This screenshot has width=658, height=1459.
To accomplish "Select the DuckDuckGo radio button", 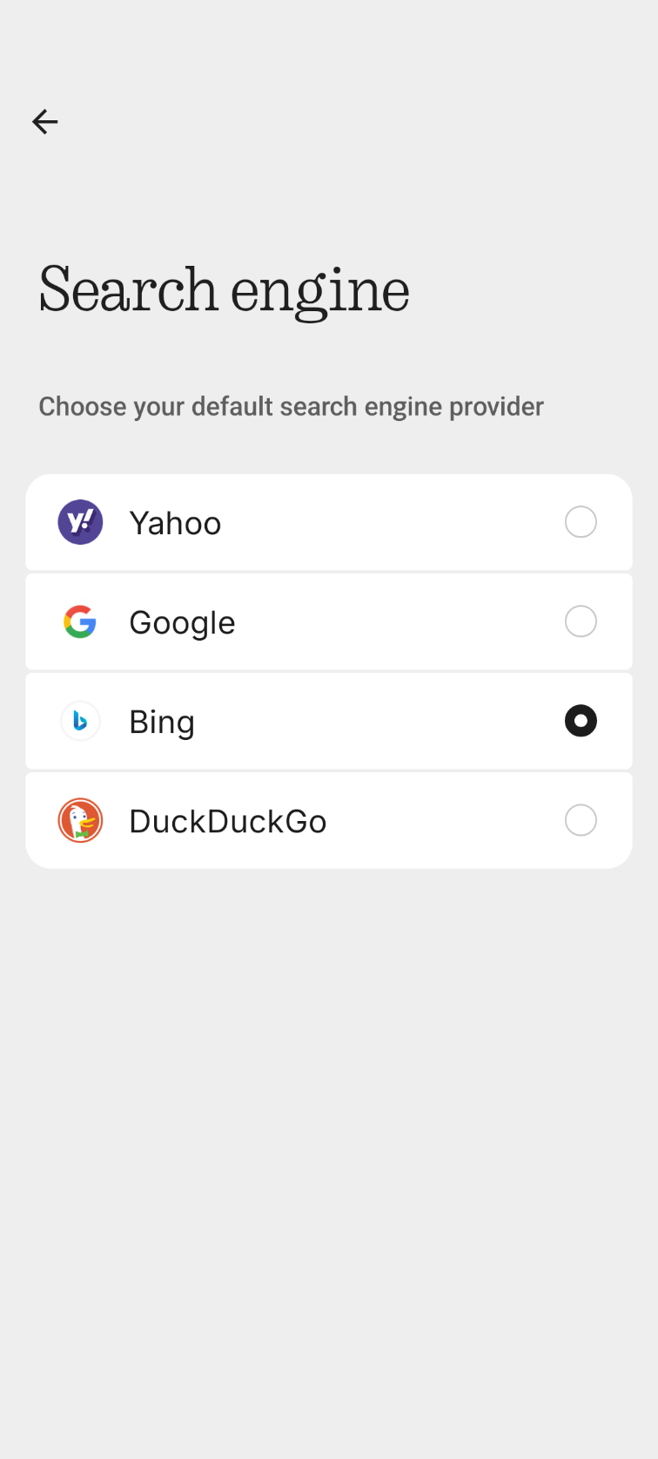I will click(x=581, y=820).
